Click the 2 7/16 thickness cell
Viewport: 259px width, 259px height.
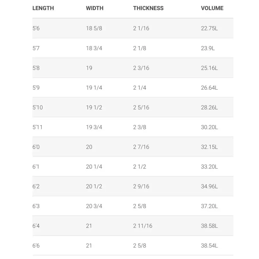[x=141, y=147]
